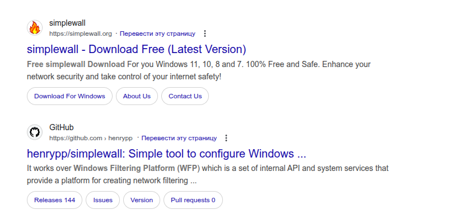The width and height of the screenshot is (476, 219).
Task: Translate the GitHub result via 'Перевести эту страницу'
Action: tap(179, 138)
